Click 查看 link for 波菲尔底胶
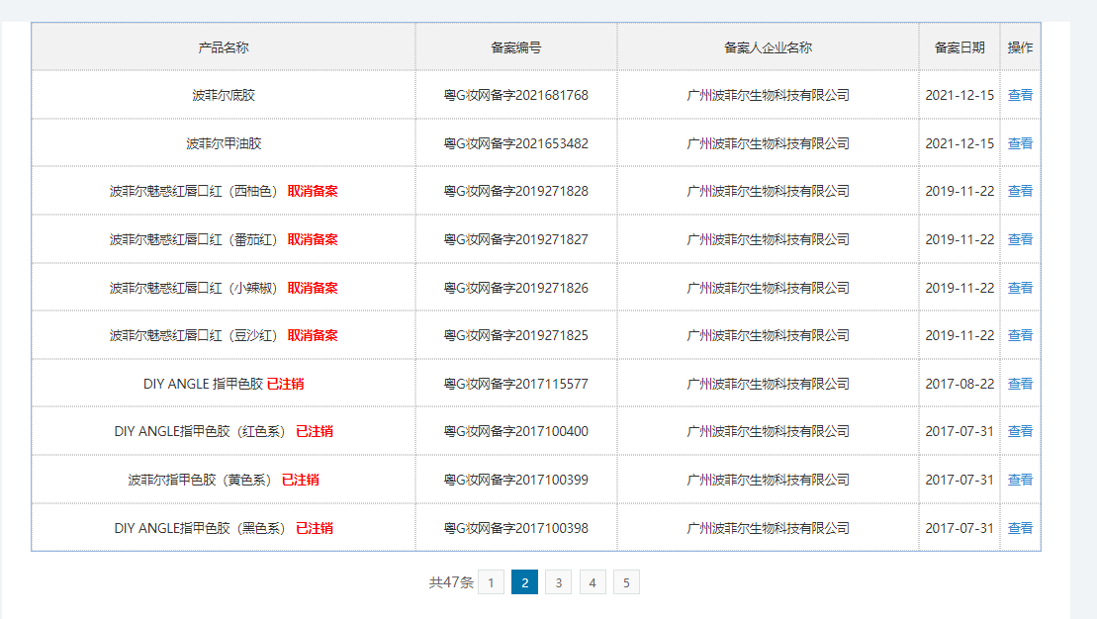1097x619 pixels. pos(1020,95)
